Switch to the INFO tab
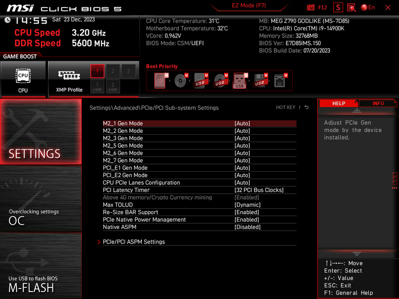 pos(378,103)
